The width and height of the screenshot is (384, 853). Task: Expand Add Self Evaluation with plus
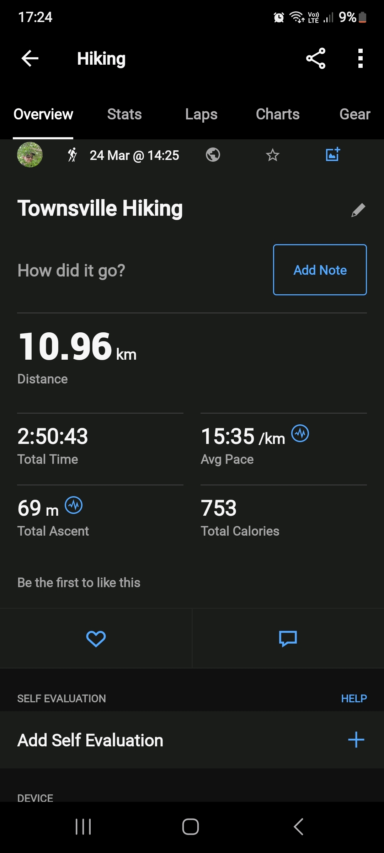[356, 740]
